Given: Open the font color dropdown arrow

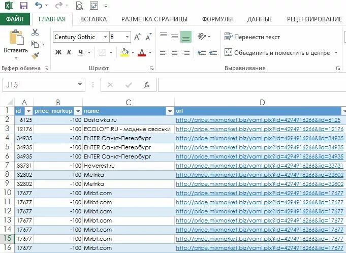Looking at the screenshot, I should click(150, 52).
